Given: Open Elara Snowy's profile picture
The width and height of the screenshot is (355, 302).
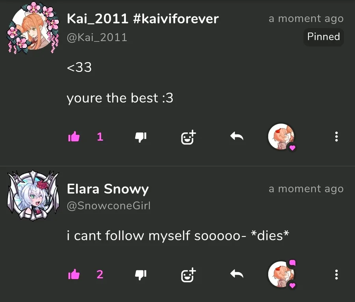Looking at the screenshot, I should tap(33, 196).
